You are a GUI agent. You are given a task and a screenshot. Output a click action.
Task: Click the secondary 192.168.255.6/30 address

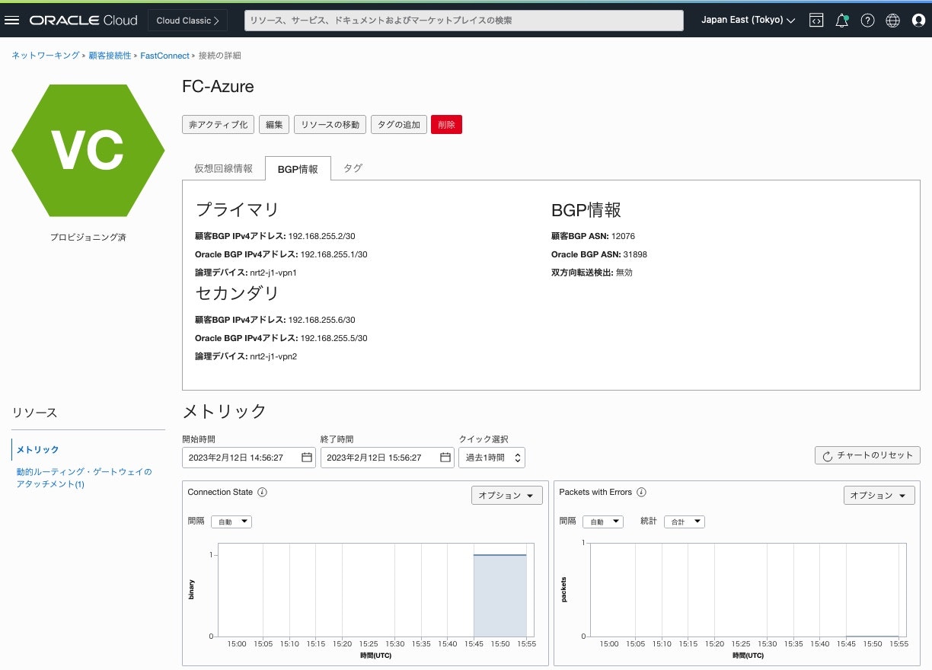coord(321,320)
